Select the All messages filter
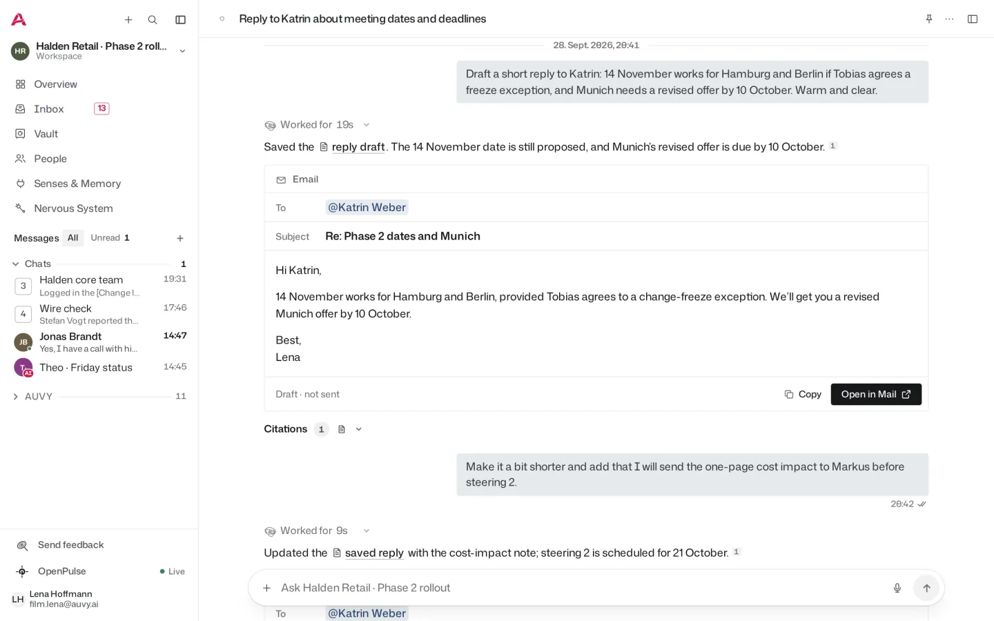The width and height of the screenshot is (994, 621). point(73,238)
